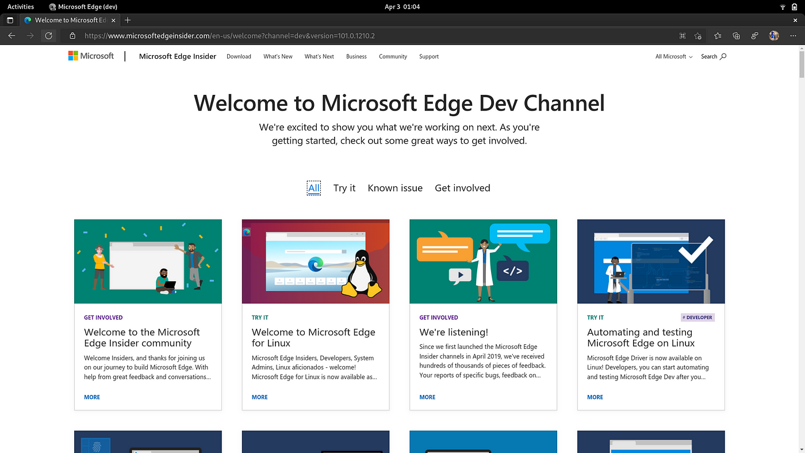Open the Favorites list icon
The image size is (805, 453).
coord(718,36)
